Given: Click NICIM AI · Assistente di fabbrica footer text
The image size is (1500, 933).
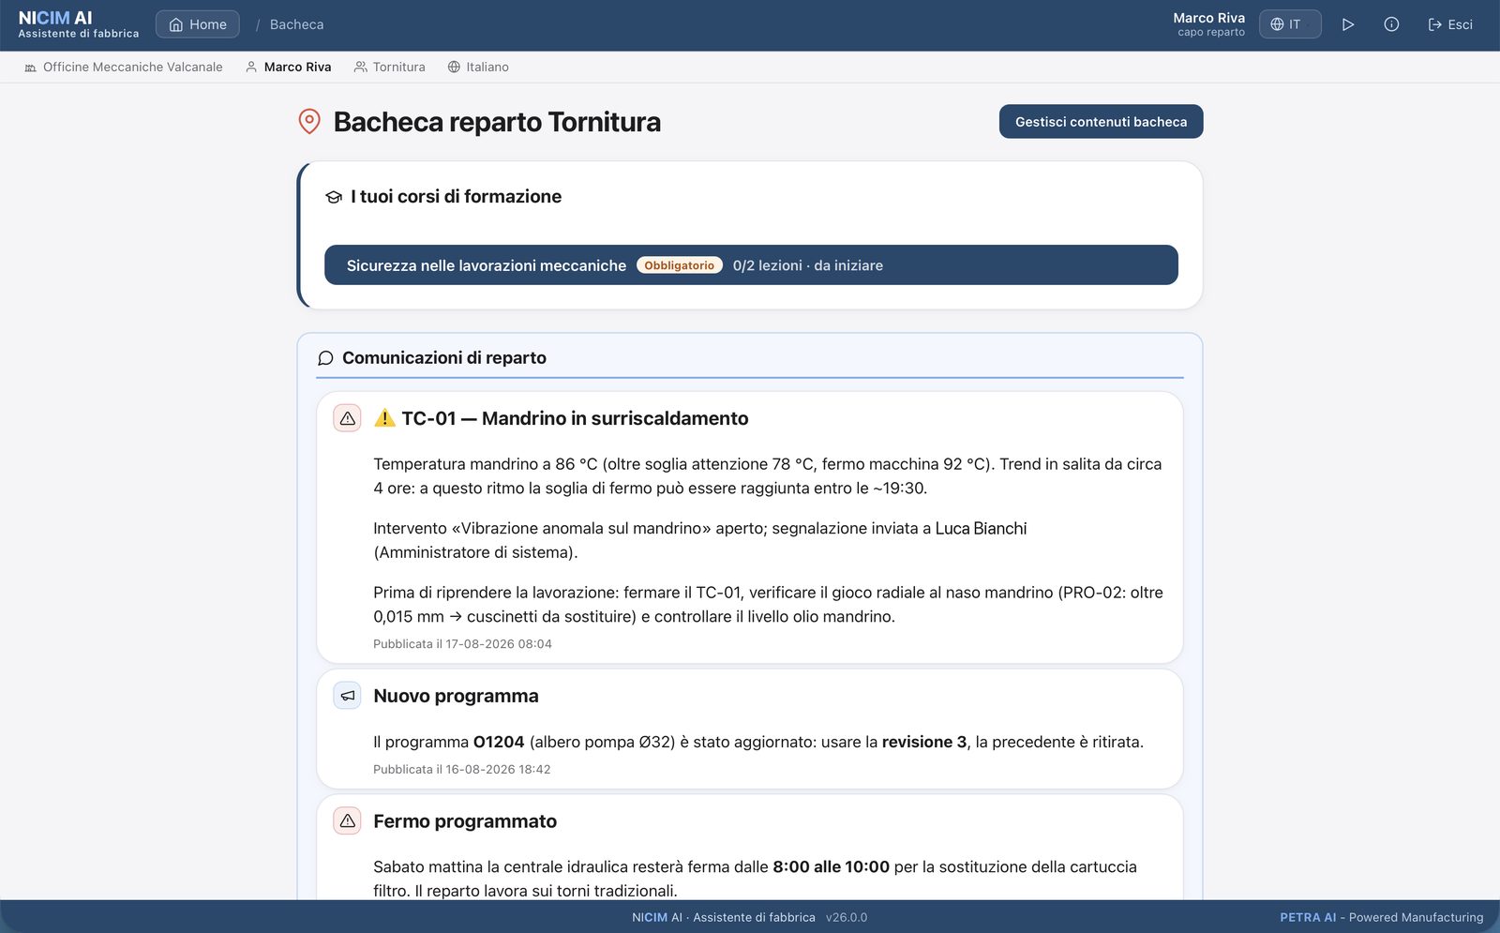Looking at the screenshot, I should tap(724, 918).
